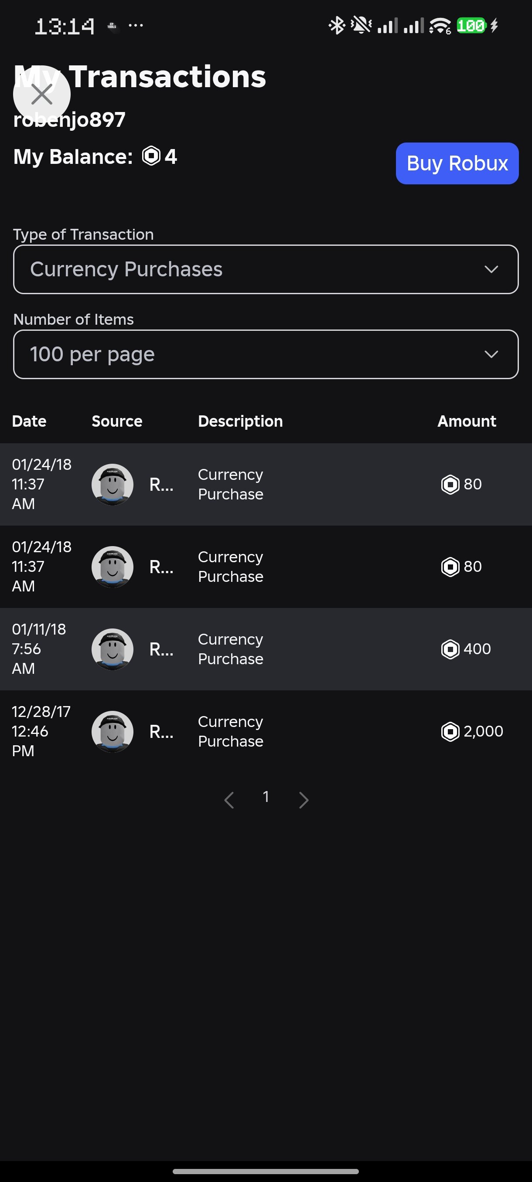
Task: Open the avatar in the 2,000 Robux row
Action: click(113, 732)
